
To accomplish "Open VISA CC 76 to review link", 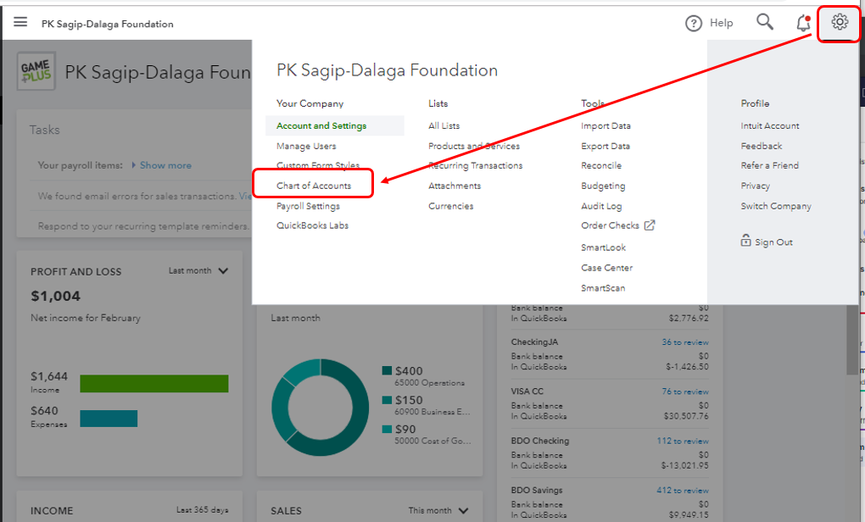I will point(685,391).
